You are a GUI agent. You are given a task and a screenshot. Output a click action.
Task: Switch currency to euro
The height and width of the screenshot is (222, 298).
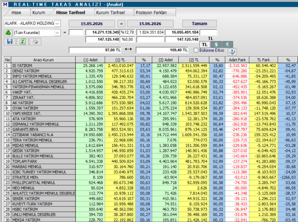227,45
